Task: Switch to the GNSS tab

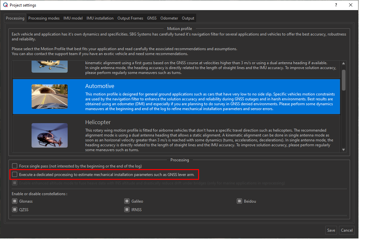Action: coord(152,18)
